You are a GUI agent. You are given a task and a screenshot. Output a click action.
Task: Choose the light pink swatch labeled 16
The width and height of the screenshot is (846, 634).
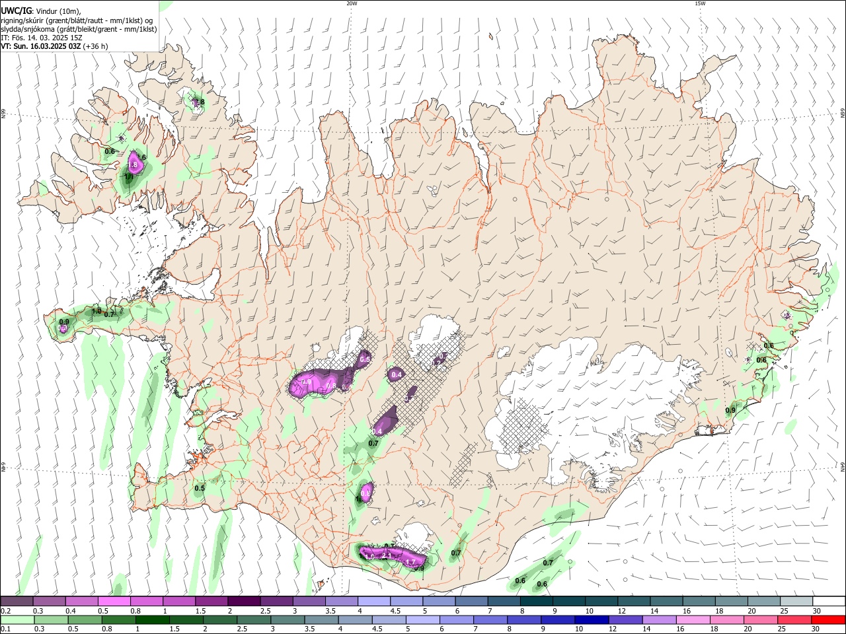694,619
